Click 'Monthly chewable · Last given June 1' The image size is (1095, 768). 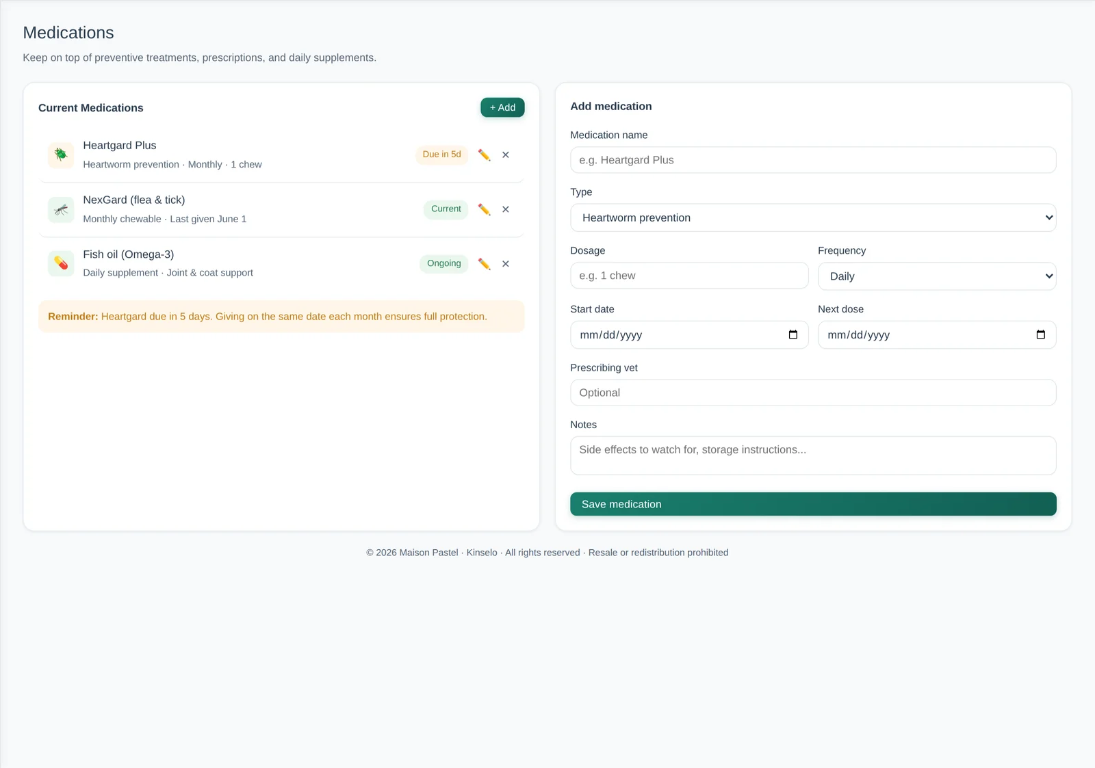(x=165, y=219)
